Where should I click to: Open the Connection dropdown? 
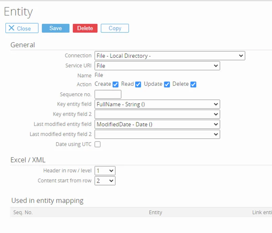(x=170, y=56)
